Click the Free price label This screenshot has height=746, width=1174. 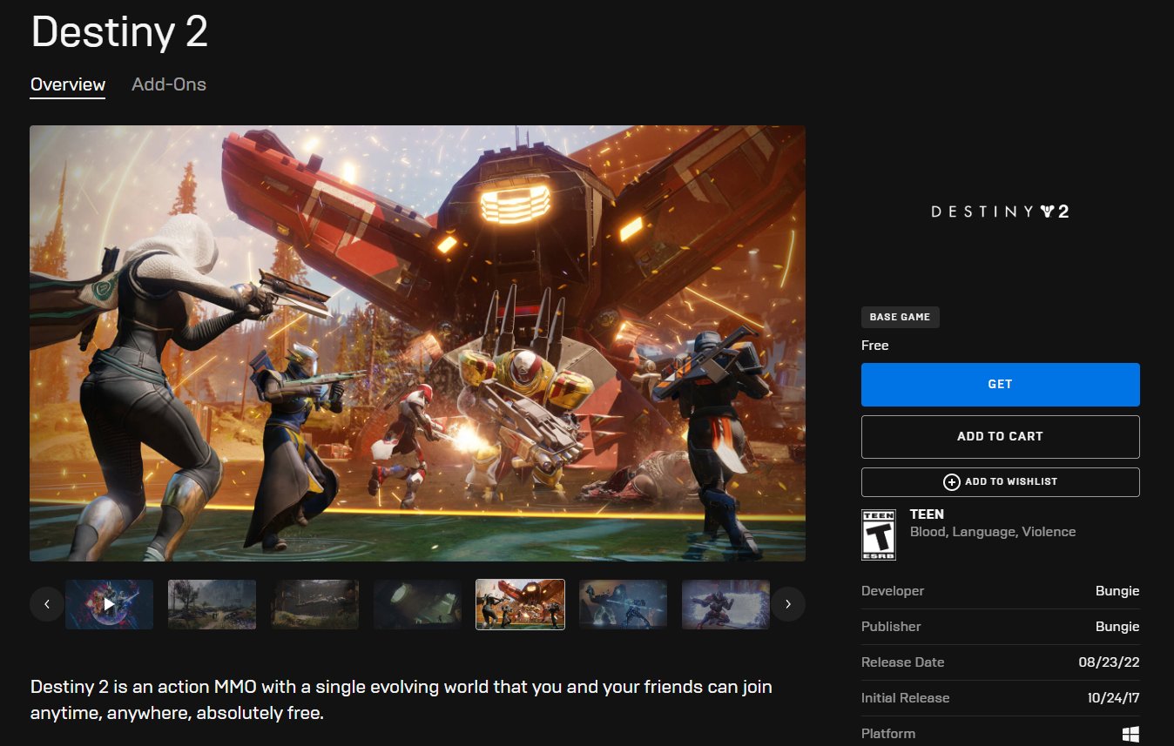pos(874,346)
